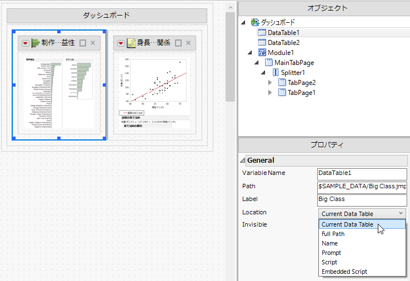Click the Variable Name input field

(362, 173)
